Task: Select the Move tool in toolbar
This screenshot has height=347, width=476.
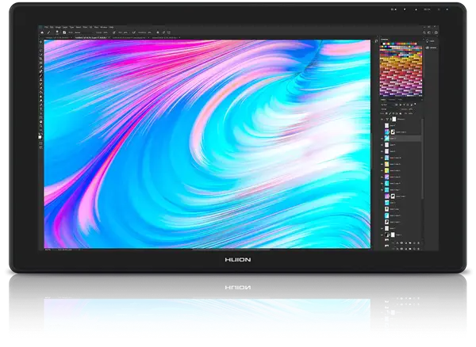Action: [x=40, y=42]
